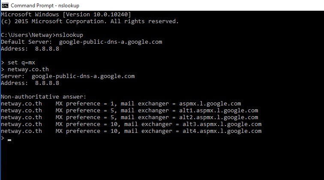Click the 'alt1.aspmx.l.google.com' mail exchanger

tap(219, 111)
